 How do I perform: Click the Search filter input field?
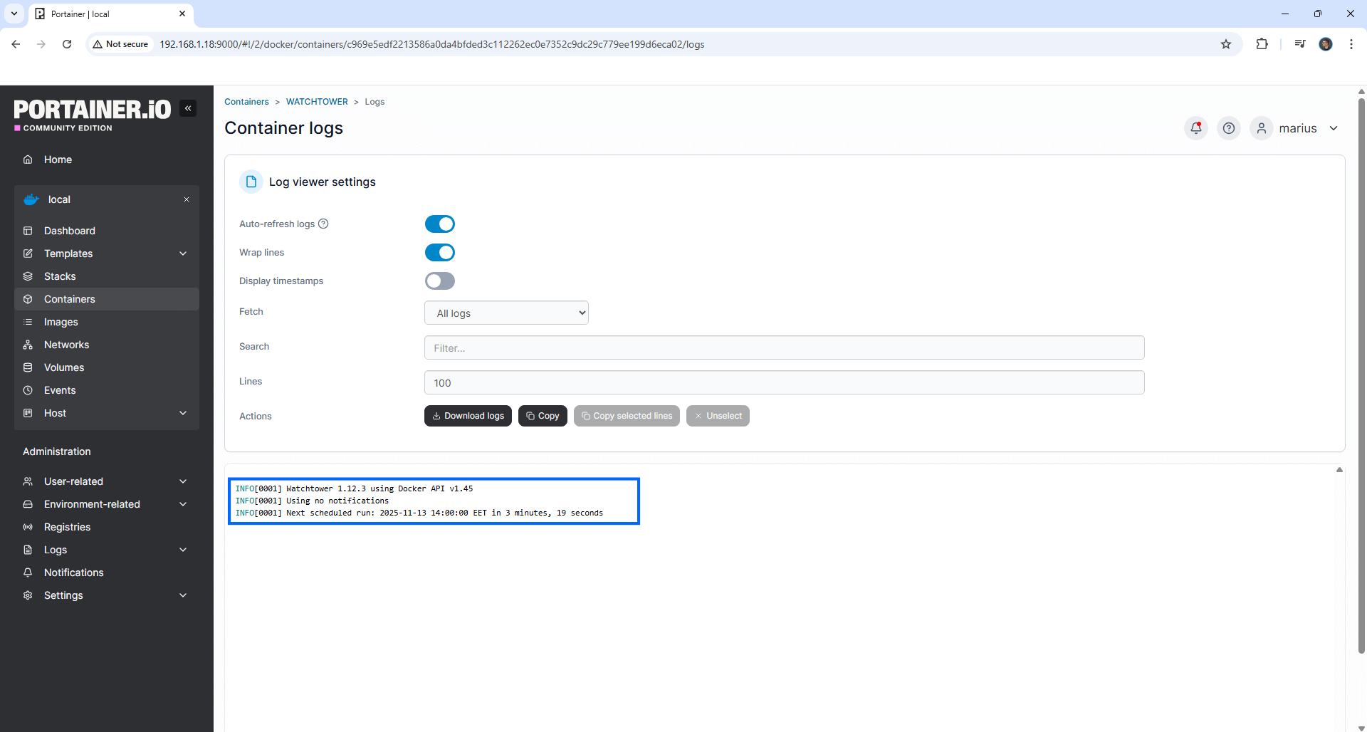[784, 348]
